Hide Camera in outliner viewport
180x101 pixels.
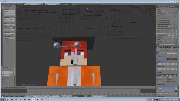pyautogui.click(x=173, y=11)
